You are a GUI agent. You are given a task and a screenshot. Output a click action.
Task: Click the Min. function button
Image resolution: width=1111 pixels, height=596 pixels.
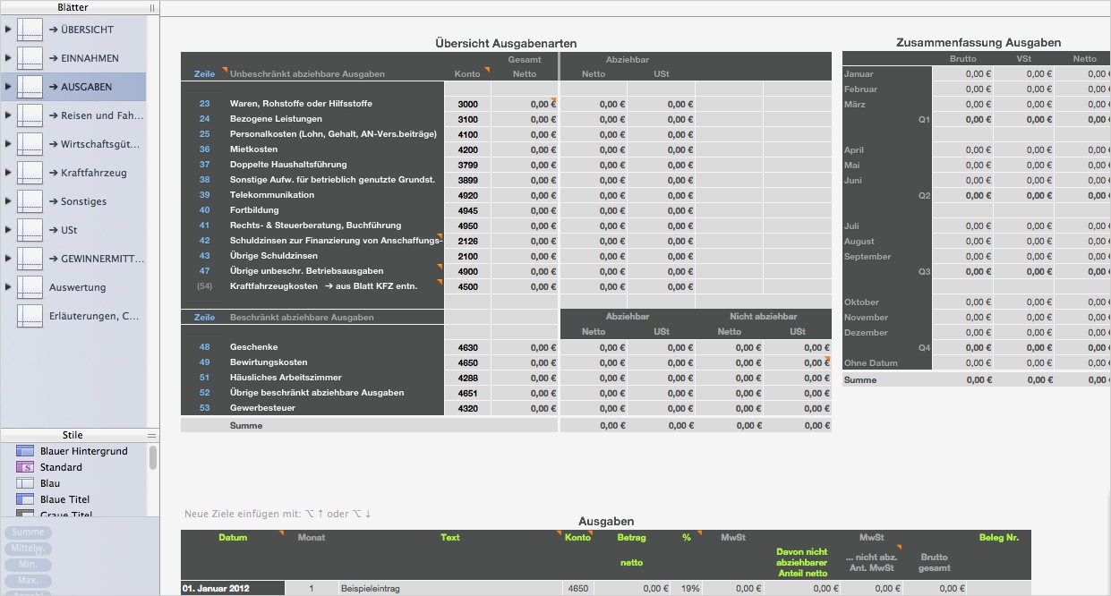(29, 565)
